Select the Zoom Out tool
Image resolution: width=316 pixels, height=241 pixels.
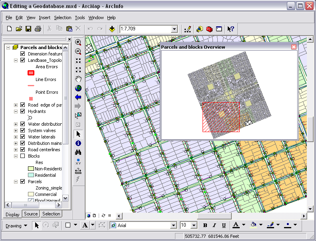coord(78,51)
